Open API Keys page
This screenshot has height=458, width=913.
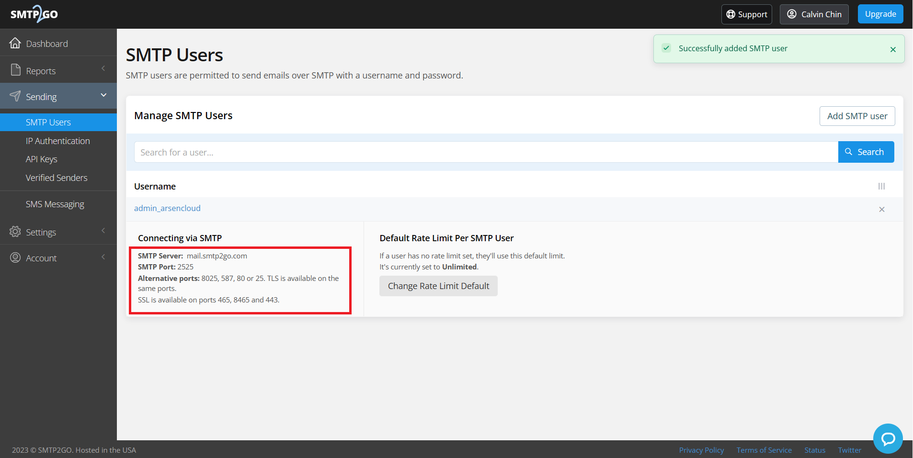[42, 159]
